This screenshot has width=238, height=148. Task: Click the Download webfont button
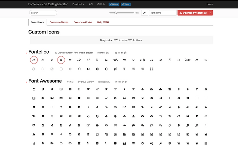point(193,13)
